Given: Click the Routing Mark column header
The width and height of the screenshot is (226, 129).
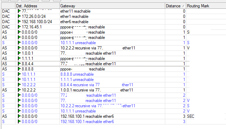Looking at the screenshot, I should click(x=206, y=6).
